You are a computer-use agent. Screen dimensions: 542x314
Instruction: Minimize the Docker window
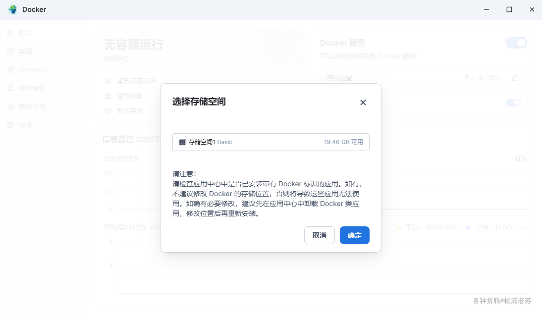click(487, 9)
